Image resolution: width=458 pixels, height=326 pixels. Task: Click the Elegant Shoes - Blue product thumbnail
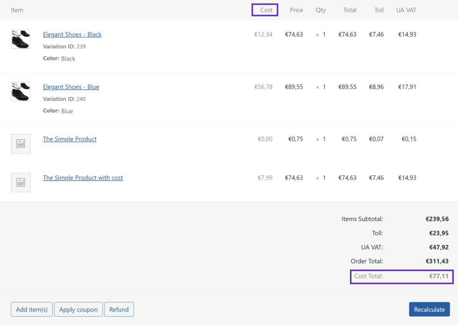[21, 91]
